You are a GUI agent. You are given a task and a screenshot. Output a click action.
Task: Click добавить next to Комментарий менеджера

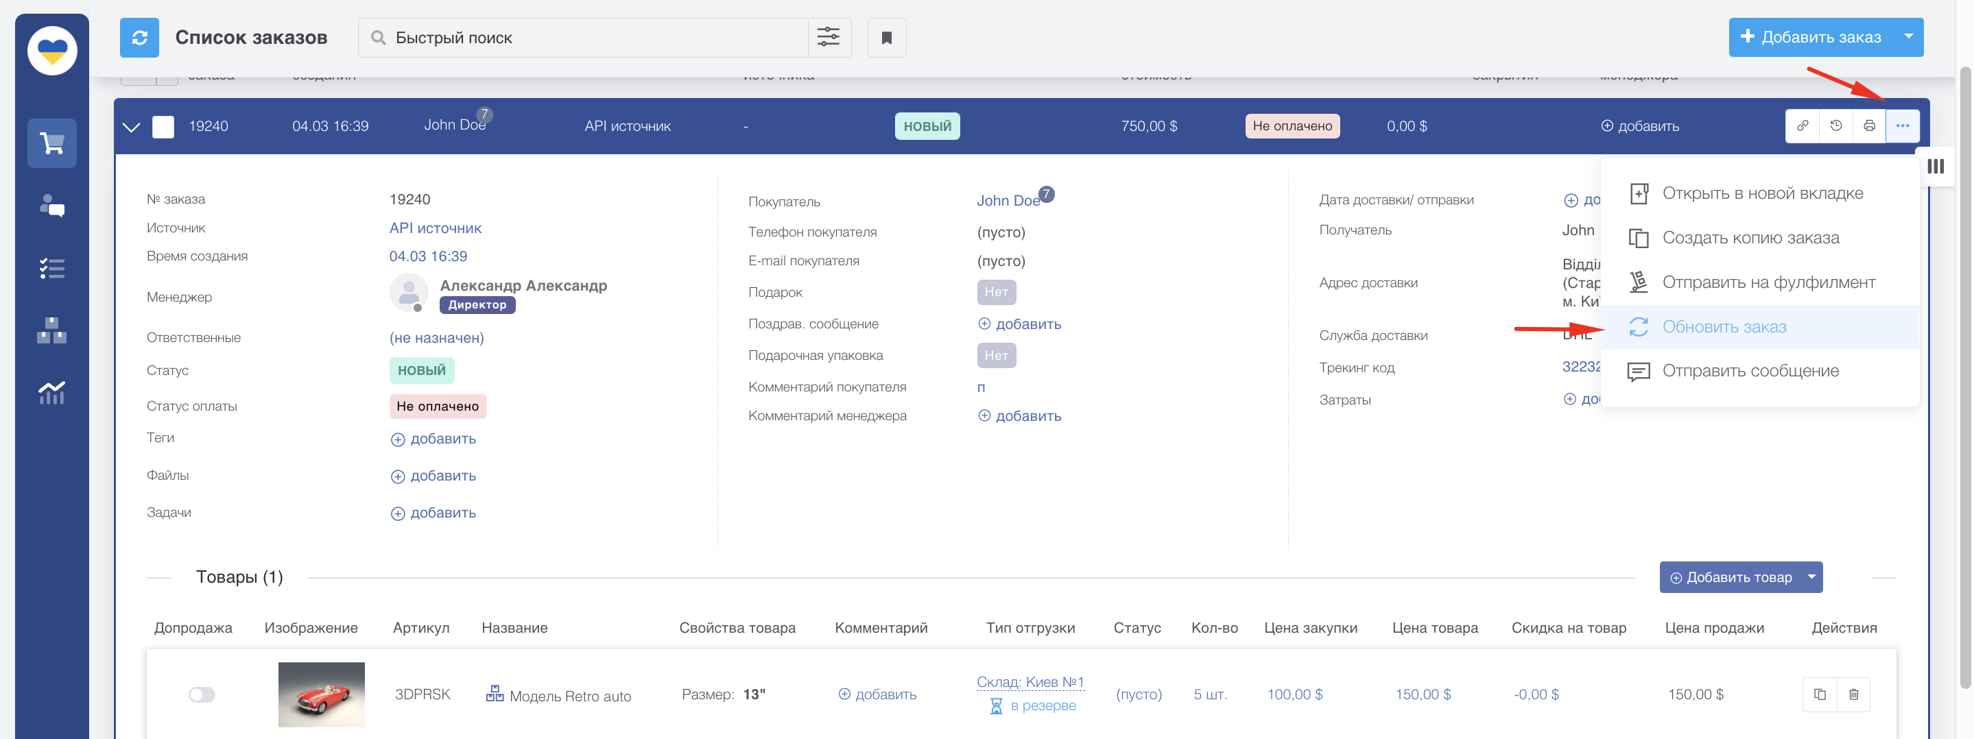[1020, 416]
